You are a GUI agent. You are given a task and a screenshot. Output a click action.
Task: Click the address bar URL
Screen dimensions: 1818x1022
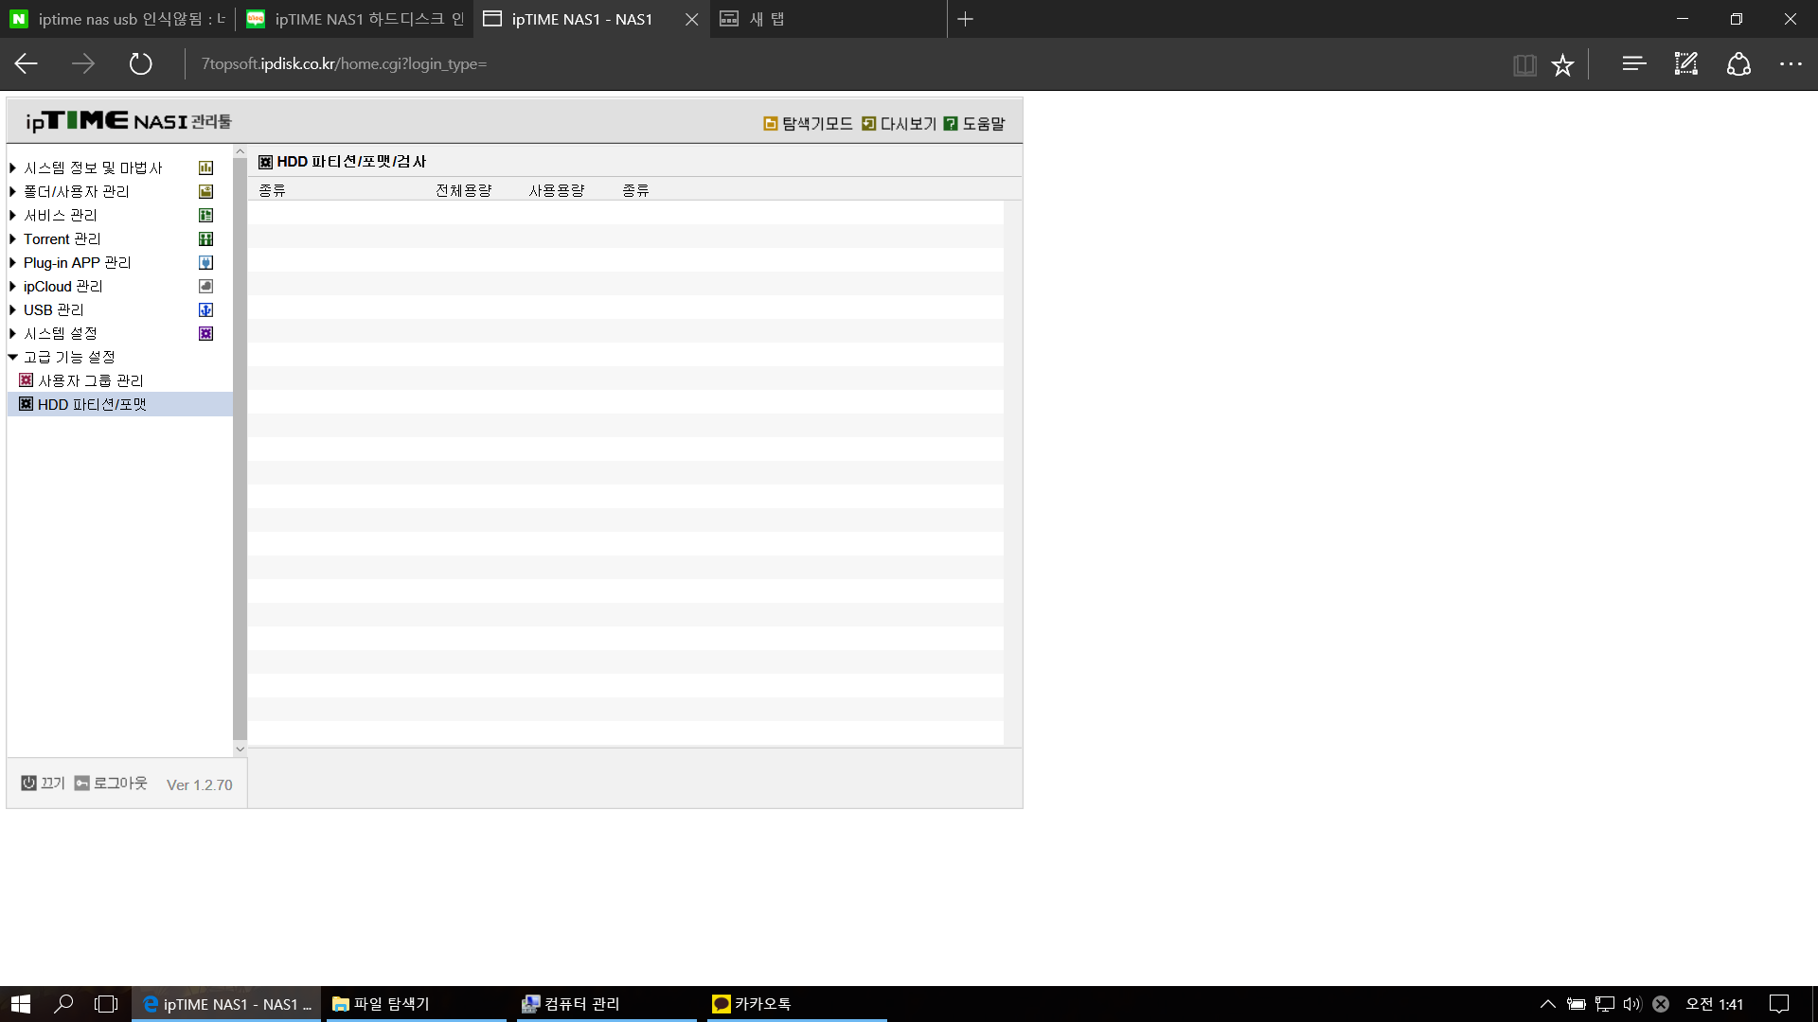click(x=344, y=64)
